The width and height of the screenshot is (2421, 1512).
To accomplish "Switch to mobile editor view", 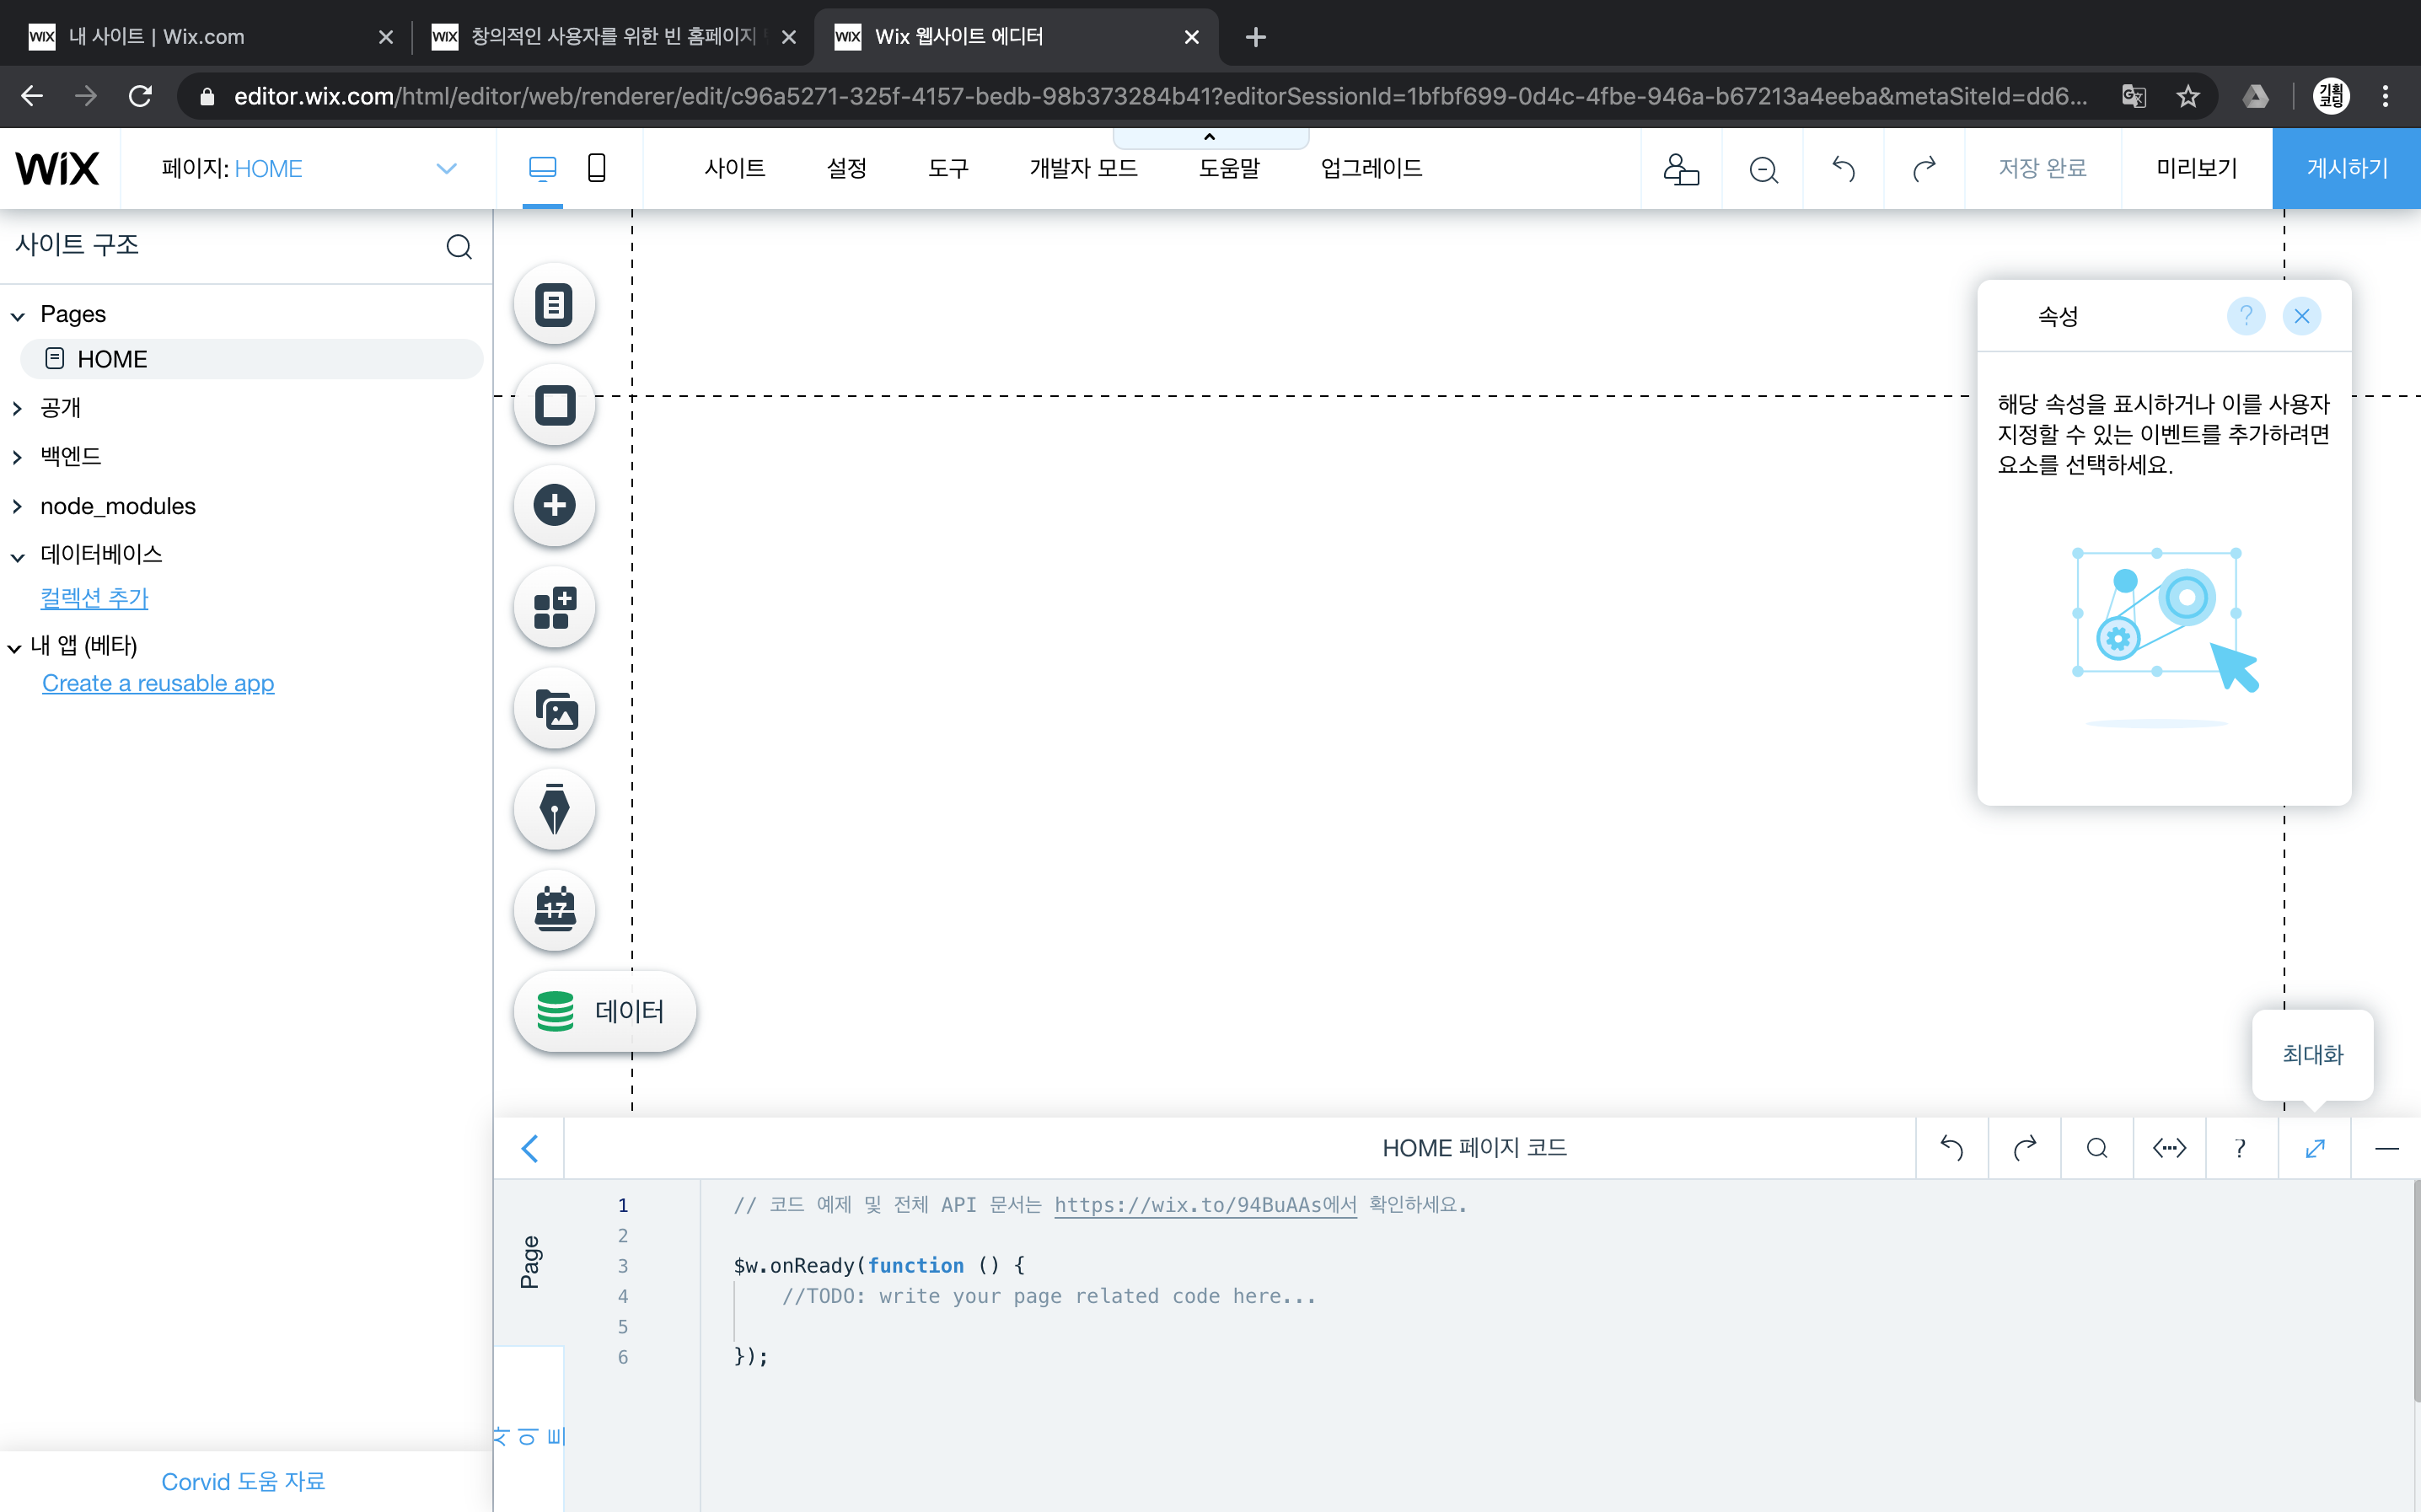I will click(596, 168).
